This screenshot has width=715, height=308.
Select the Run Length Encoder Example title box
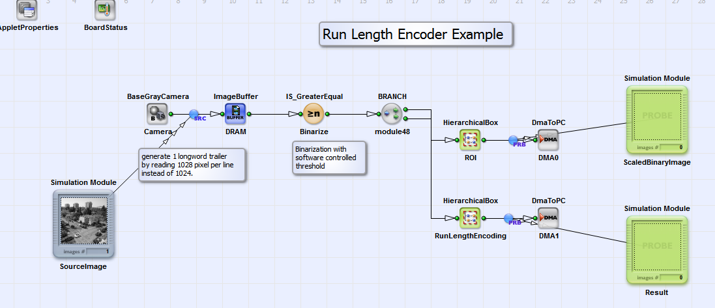point(416,34)
